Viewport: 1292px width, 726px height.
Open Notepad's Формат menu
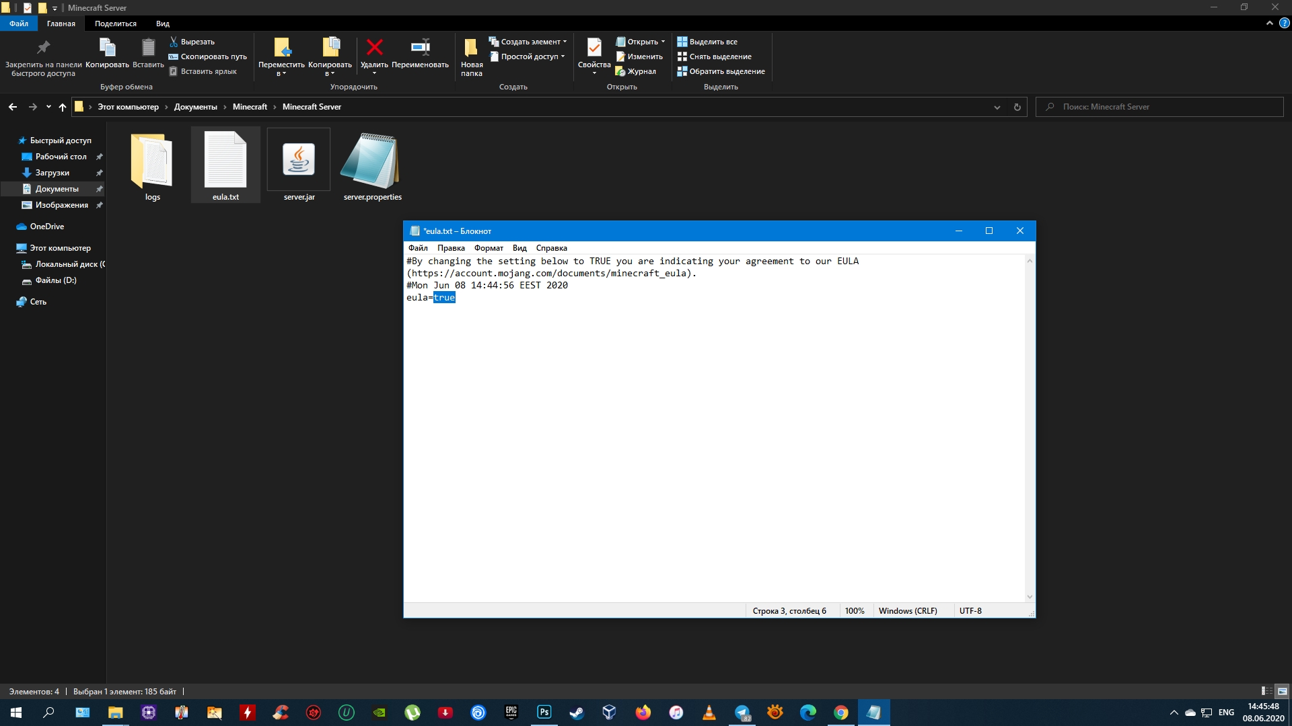click(x=489, y=248)
